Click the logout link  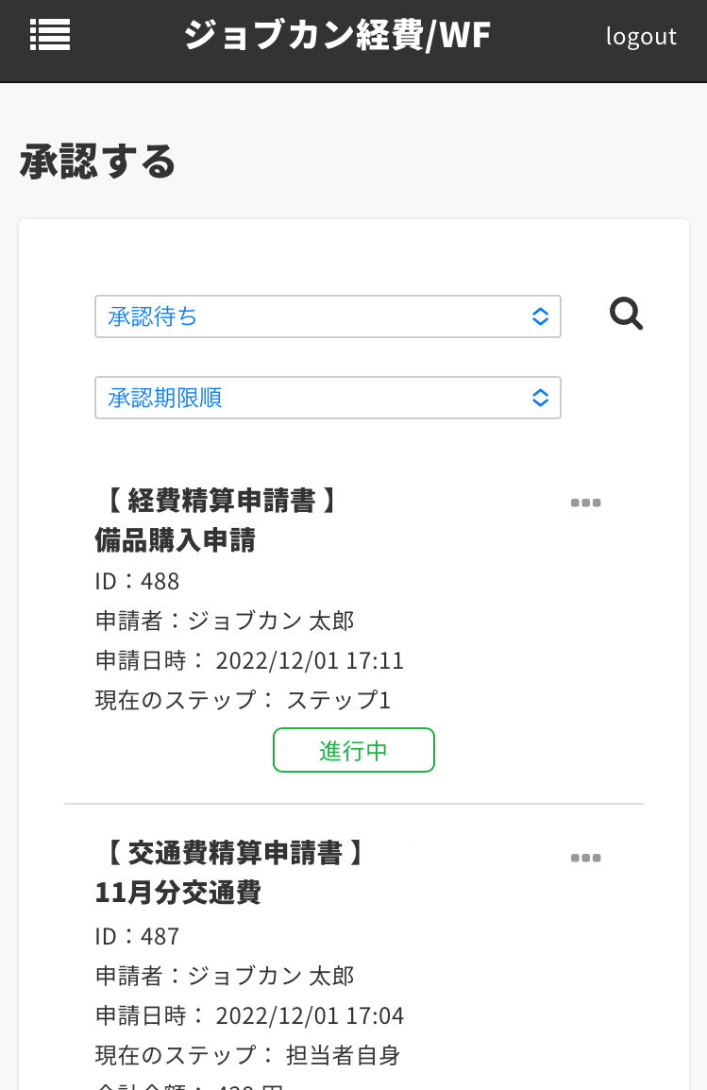tap(641, 36)
